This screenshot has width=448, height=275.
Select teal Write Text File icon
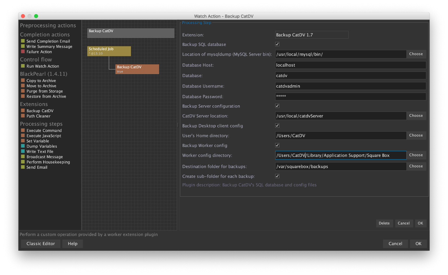23,151
